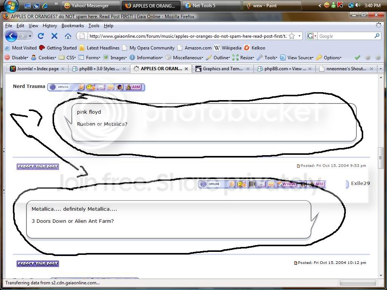Close the APPLES OR ORANGES tab
387x290 pixels.
pyautogui.click(x=186, y=69)
